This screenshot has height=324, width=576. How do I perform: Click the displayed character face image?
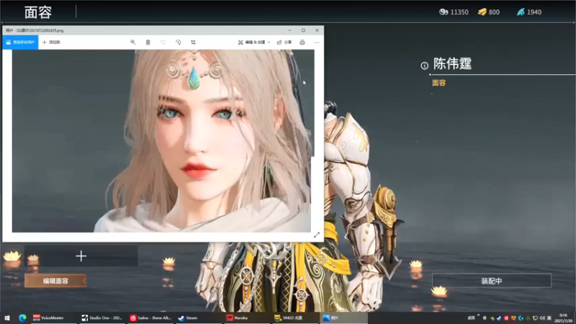click(161, 140)
